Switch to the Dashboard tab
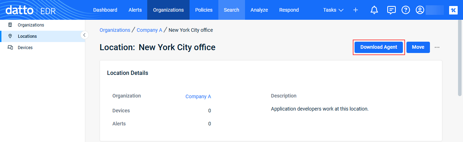The image size is (463, 142). tap(105, 10)
